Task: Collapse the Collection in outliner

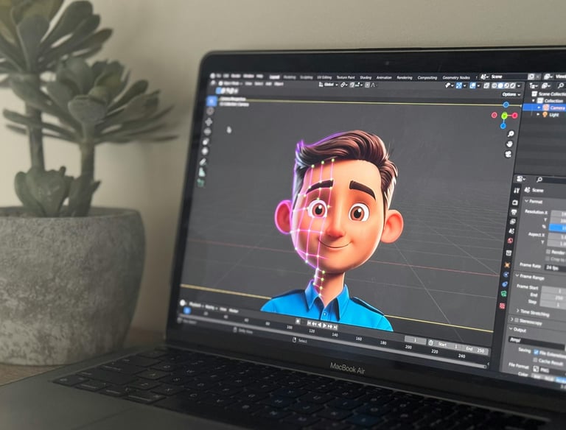Action: coord(534,101)
